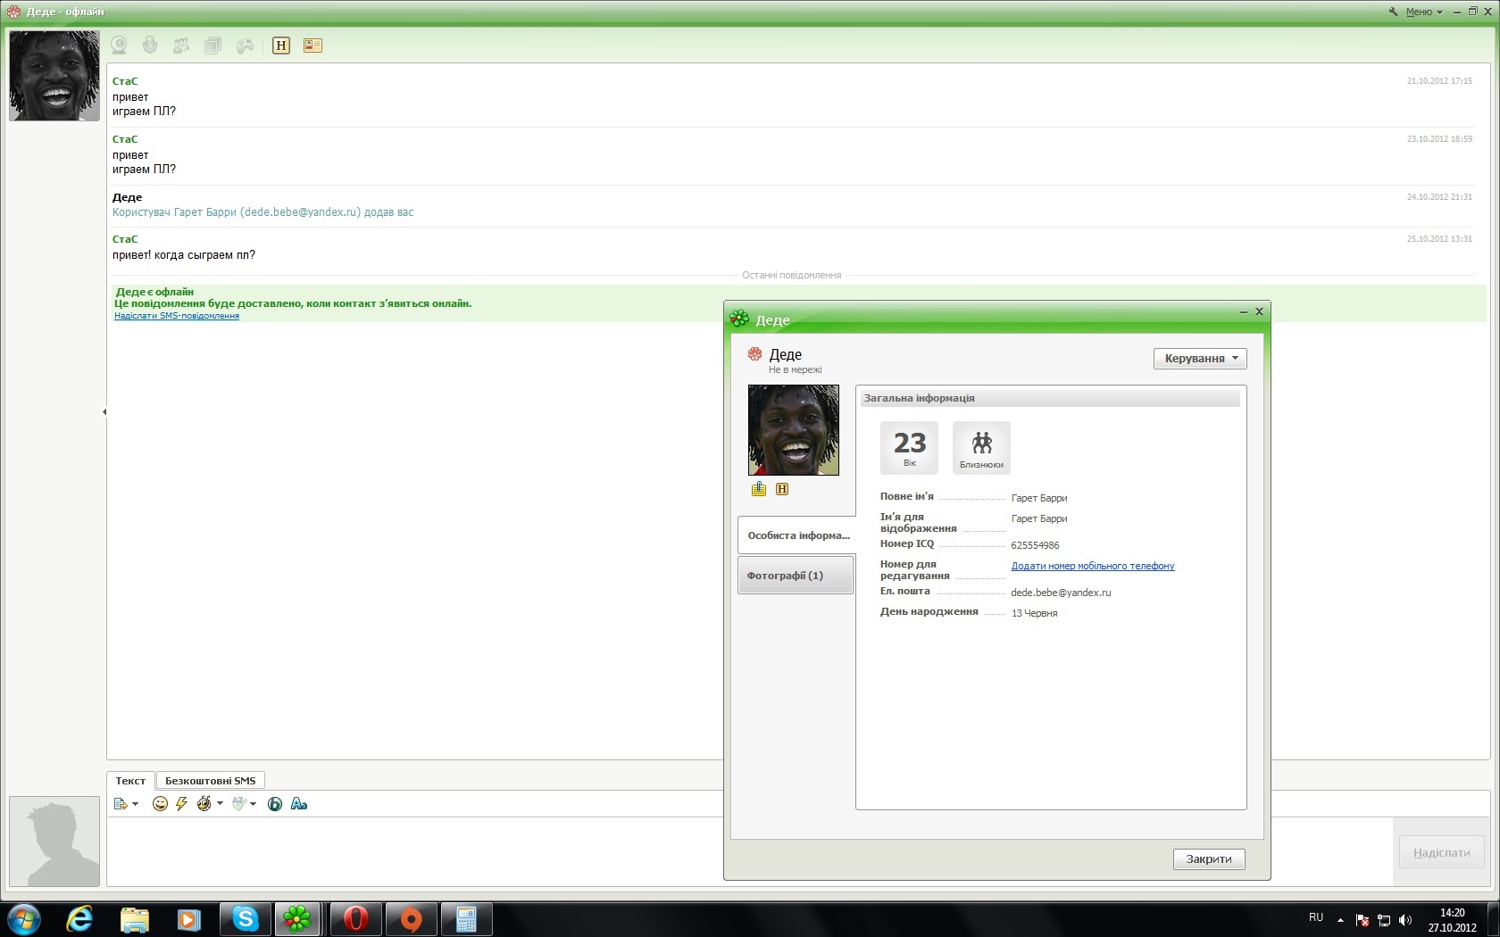Open Action Center flag in tray

tap(1362, 920)
